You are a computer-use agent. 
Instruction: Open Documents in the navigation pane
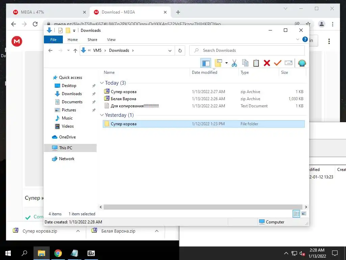tap(72, 102)
